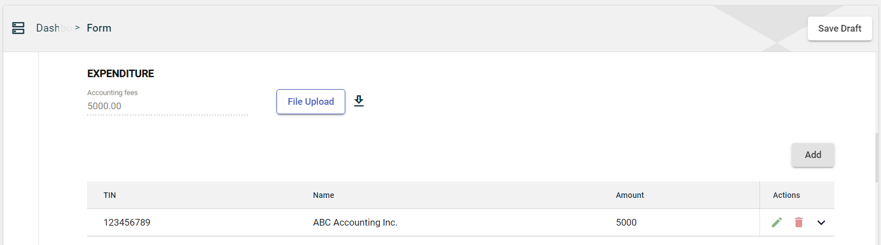The width and height of the screenshot is (881, 245).
Task: Open the File Upload dialog
Action: pos(310,101)
